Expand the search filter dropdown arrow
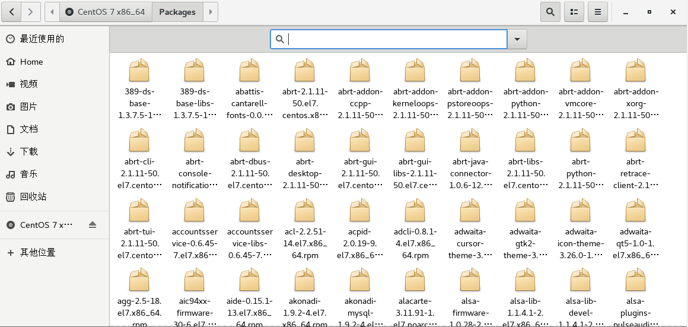Image resolution: width=688 pixels, height=327 pixels. click(x=517, y=39)
